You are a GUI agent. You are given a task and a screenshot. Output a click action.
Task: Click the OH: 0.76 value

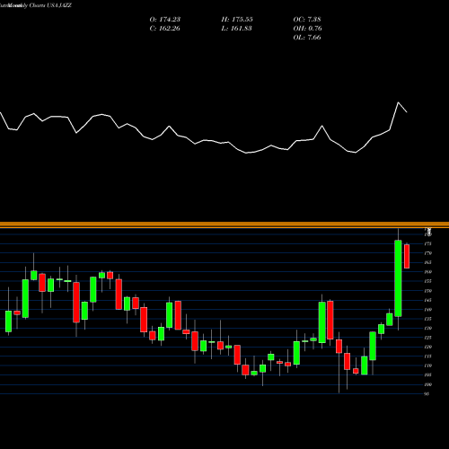coord(308,29)
